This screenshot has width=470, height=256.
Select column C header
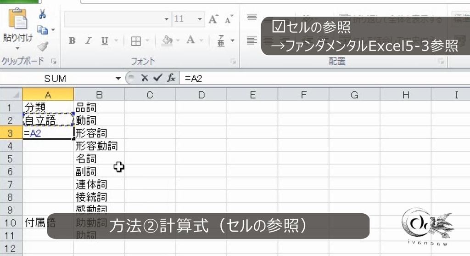tap(150, 95)
